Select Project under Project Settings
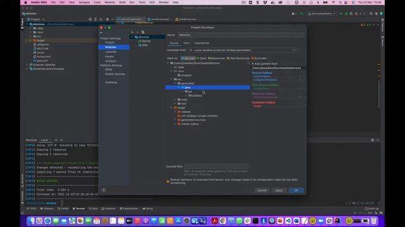Screen dimensions: 405x227 click(x=109, y=42)
